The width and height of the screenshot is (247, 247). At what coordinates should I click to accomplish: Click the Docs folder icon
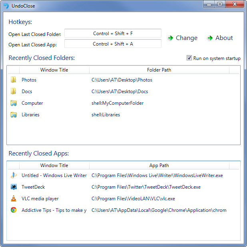[14, 92]
